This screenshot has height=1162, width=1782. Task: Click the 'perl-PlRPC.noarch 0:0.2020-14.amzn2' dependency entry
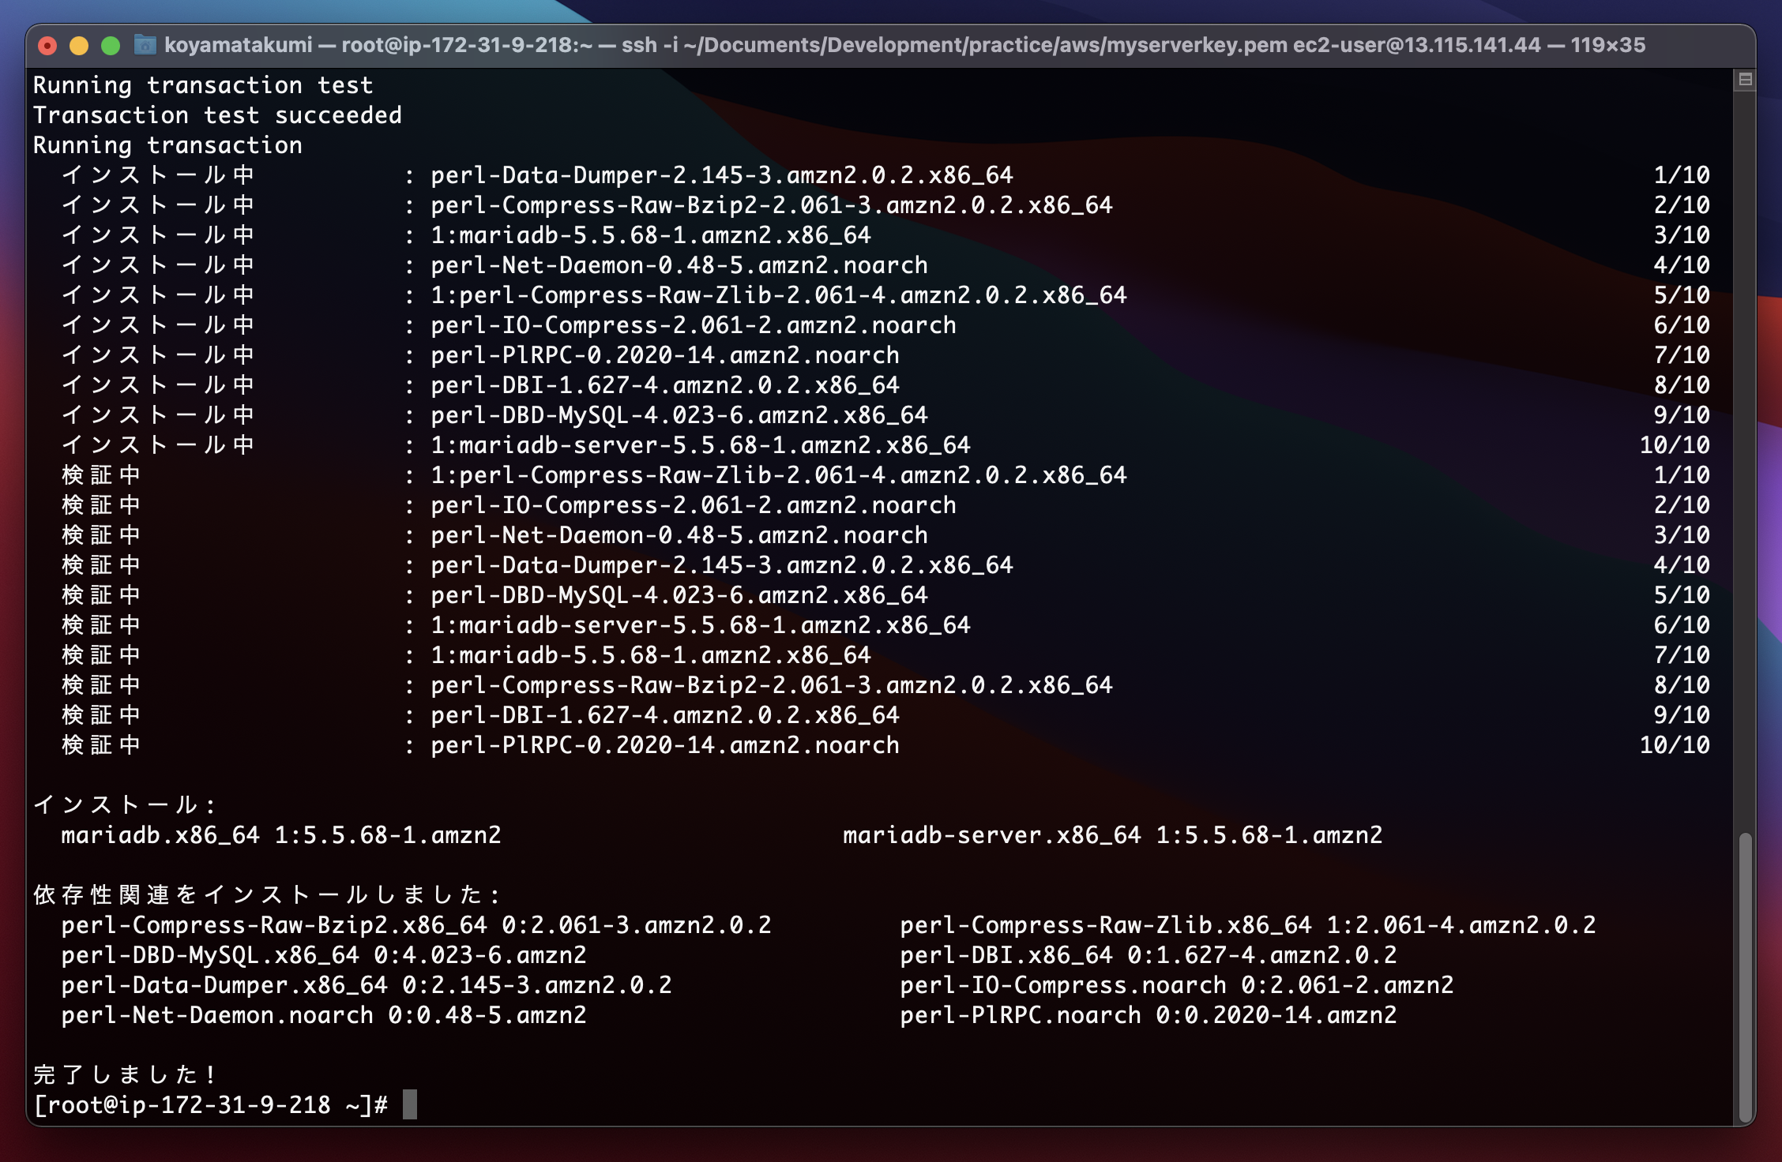point(1148,1015)
